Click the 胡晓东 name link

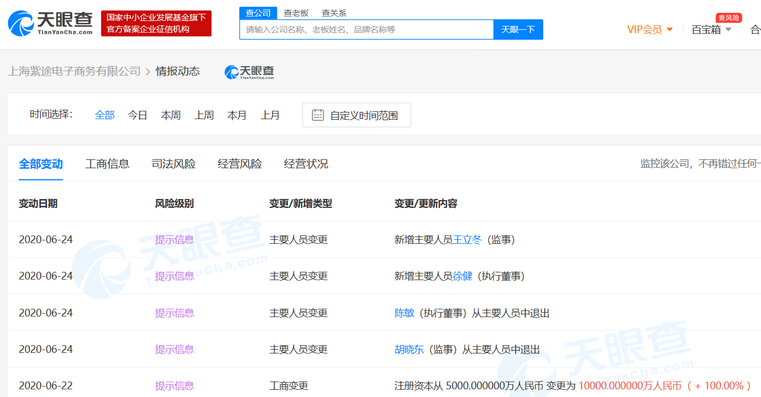409,350
